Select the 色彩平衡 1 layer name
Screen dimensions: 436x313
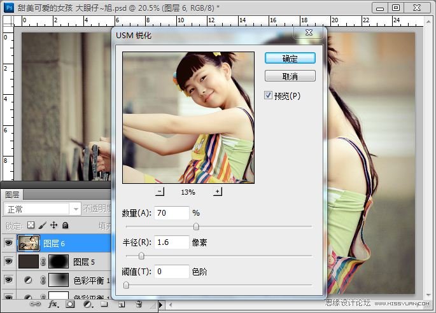(x=92, y=281)
